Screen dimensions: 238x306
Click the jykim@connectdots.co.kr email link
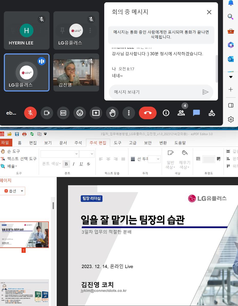103,291
